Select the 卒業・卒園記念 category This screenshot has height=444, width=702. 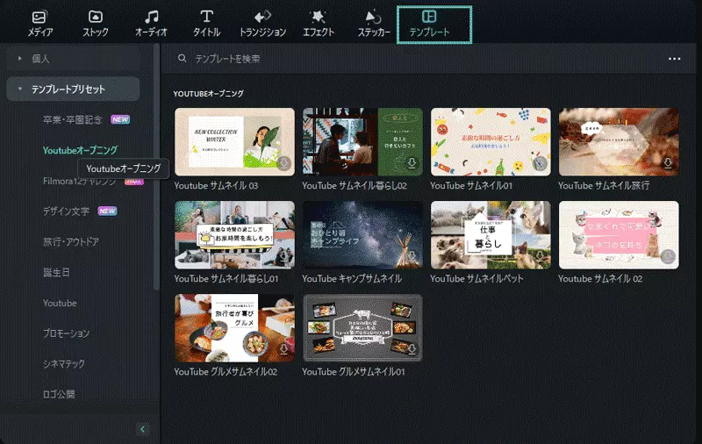(x=73, y=119)
